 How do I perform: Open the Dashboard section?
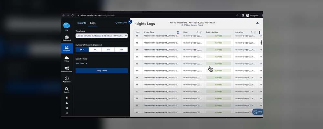coord(67,38)
